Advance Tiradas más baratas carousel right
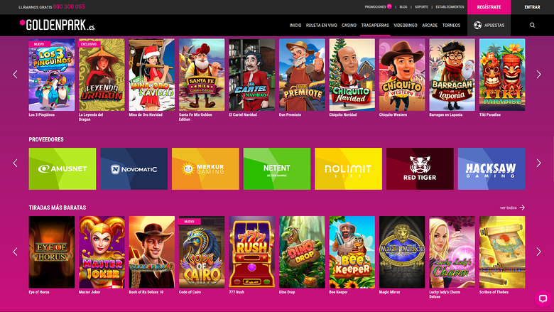 [539, 252]
